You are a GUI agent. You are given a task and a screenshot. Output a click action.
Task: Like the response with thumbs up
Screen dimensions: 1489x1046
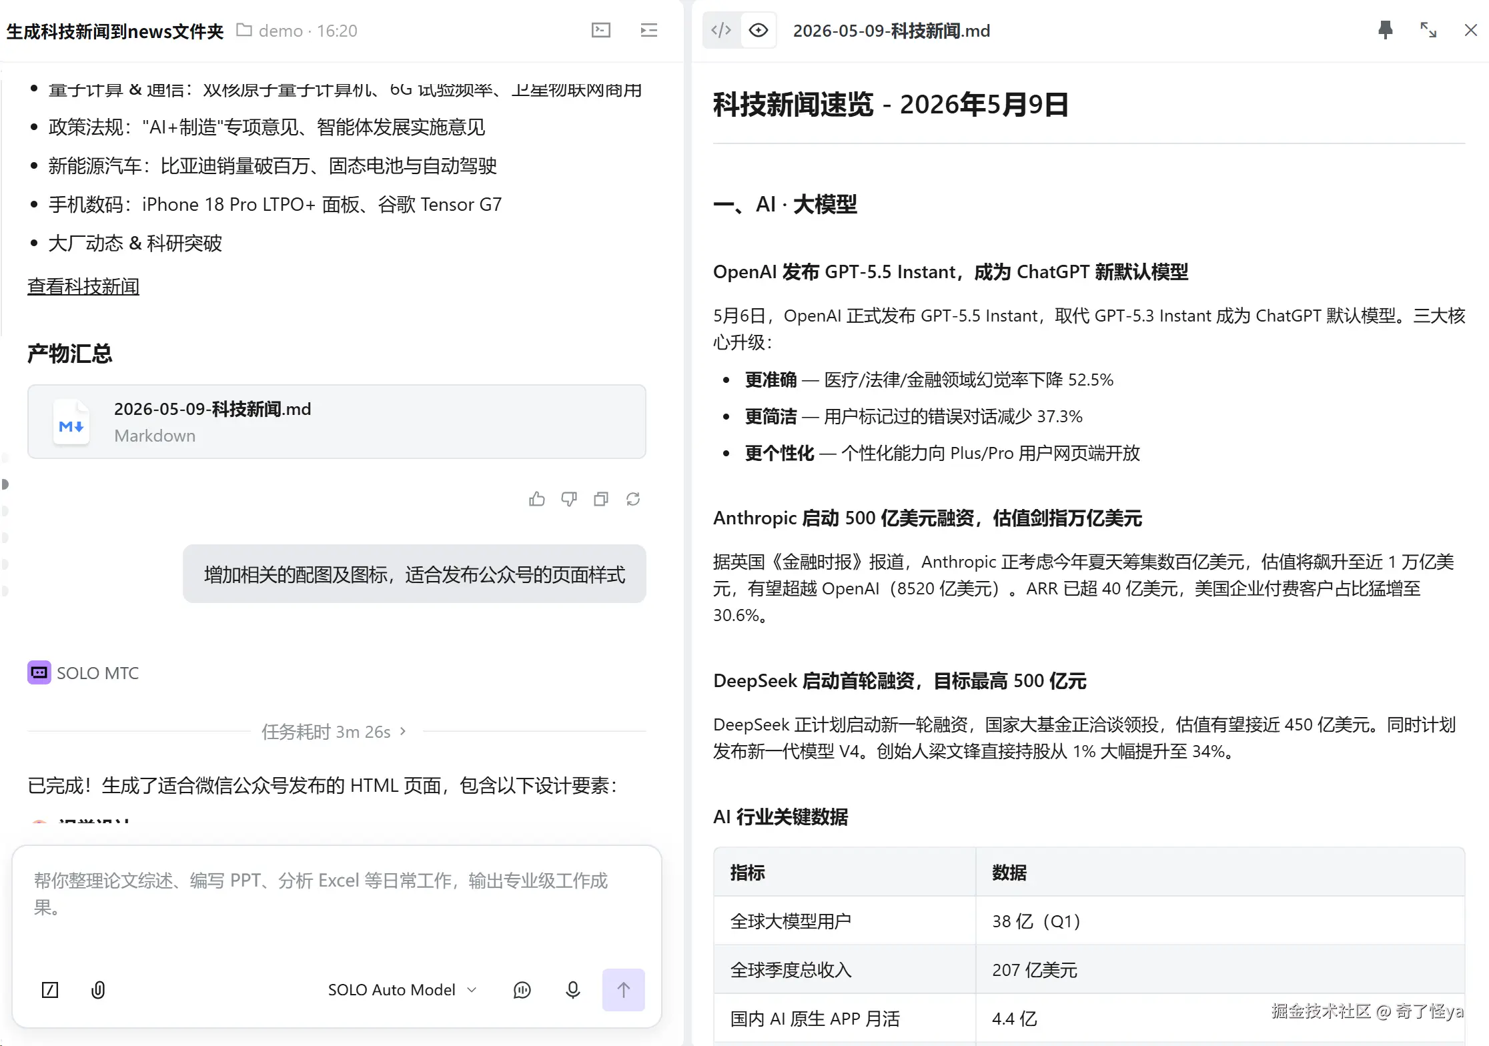pos(537,499)
